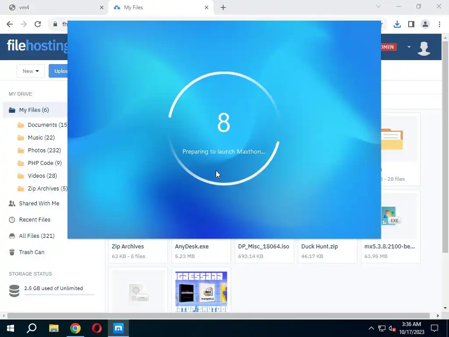Click All Files drive icon

point(12,236)
